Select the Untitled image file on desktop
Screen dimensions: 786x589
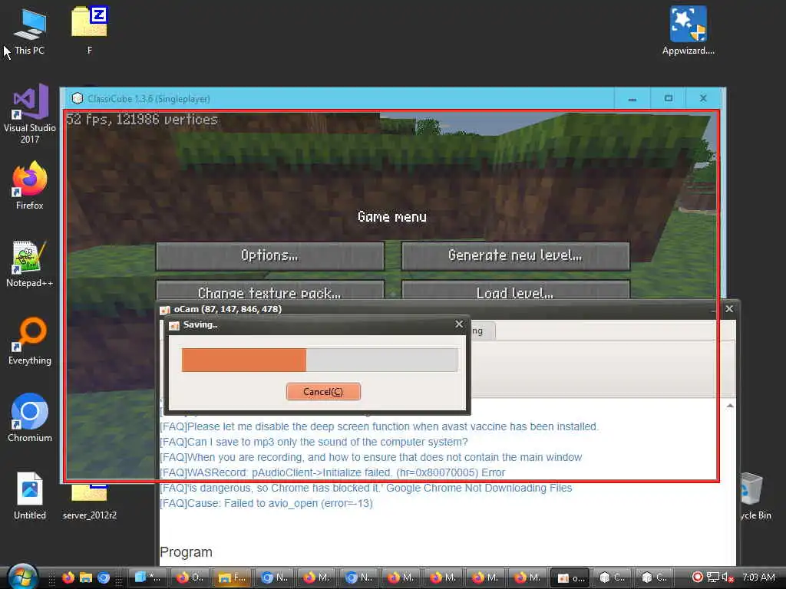pyautogui.click(x=30, y=496)
